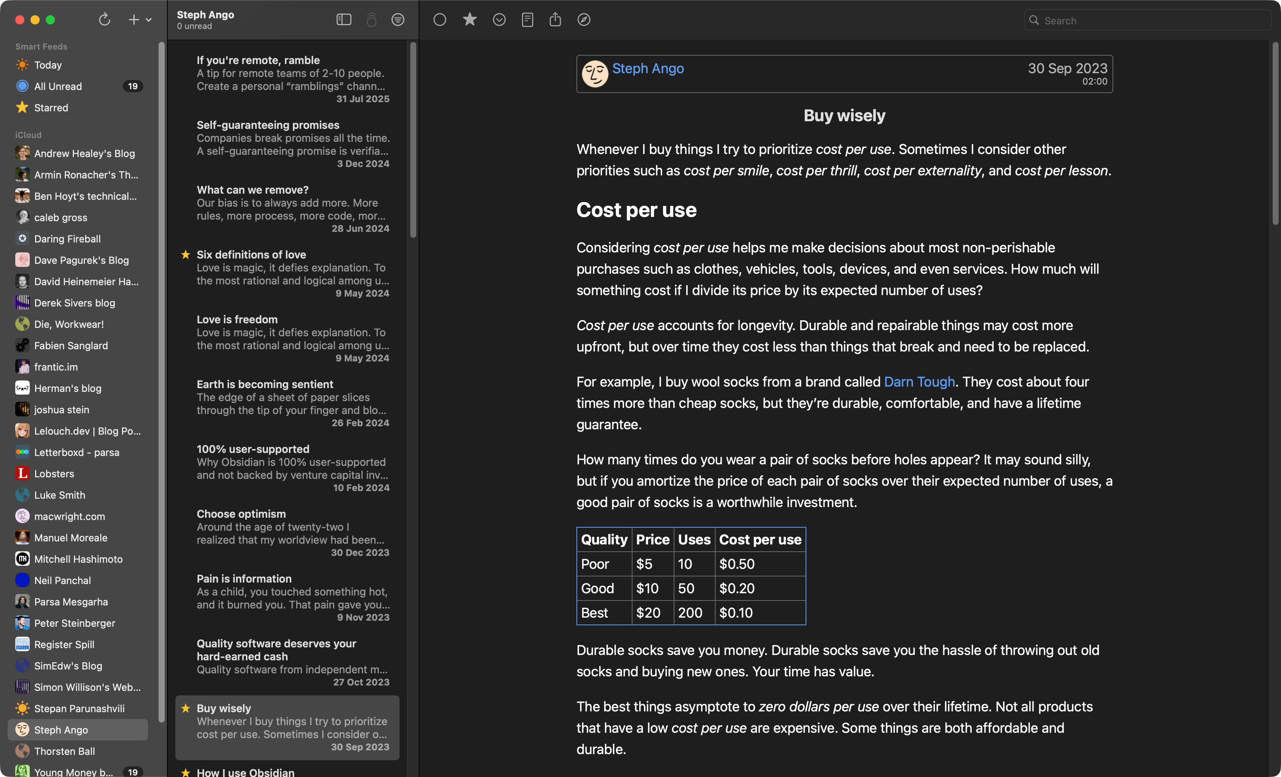
Task: Open the add feed plus dropdown
Action: tap(134, 20)
